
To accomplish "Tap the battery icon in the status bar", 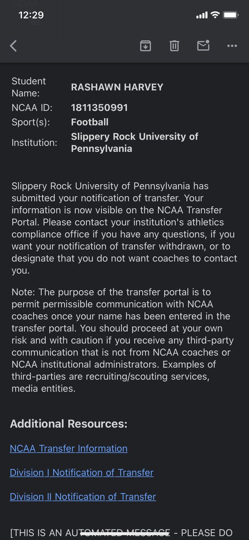I will click(231, 15).
